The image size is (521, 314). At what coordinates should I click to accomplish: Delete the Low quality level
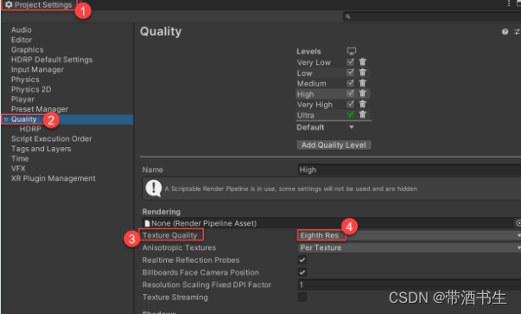coord(363,73)
